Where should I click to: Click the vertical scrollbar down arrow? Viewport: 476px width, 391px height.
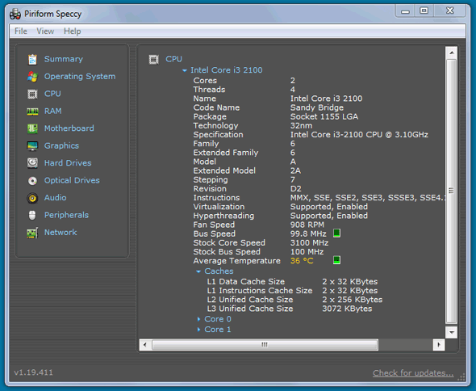[x=452, y=332]
